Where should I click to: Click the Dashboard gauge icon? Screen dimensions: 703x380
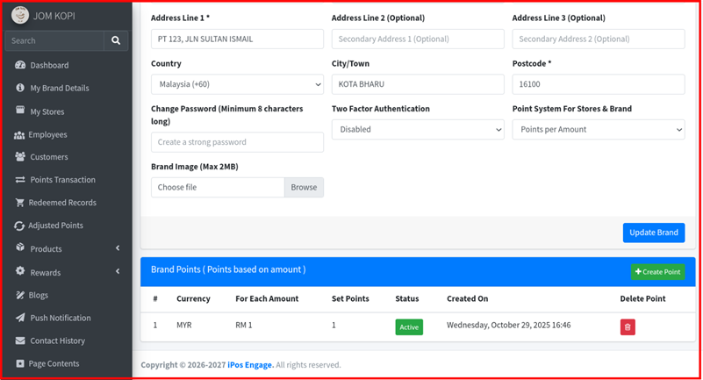point(20,65)
